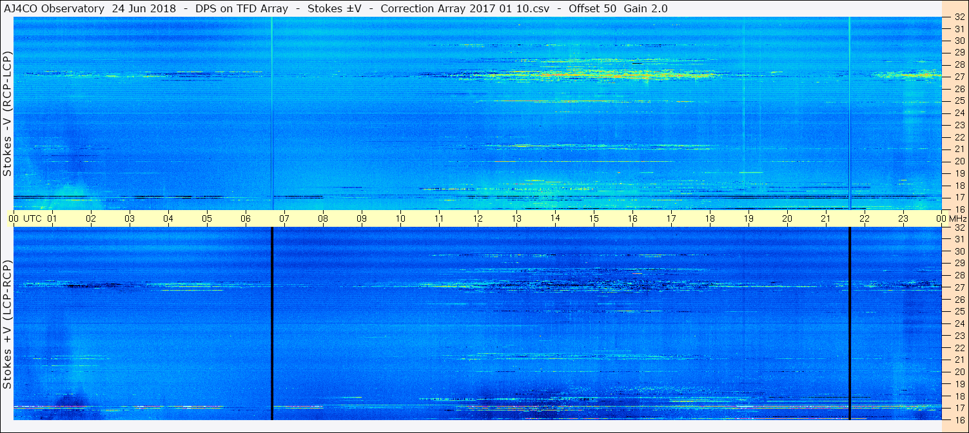The width and height of the screenshot is (969, 433).
Task: Select the 07 hour marker on time axis
Action: tap(284, 218)
